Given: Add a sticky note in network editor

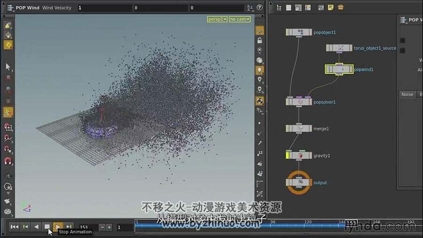Looking at the screenshot, I should [330, 8].
